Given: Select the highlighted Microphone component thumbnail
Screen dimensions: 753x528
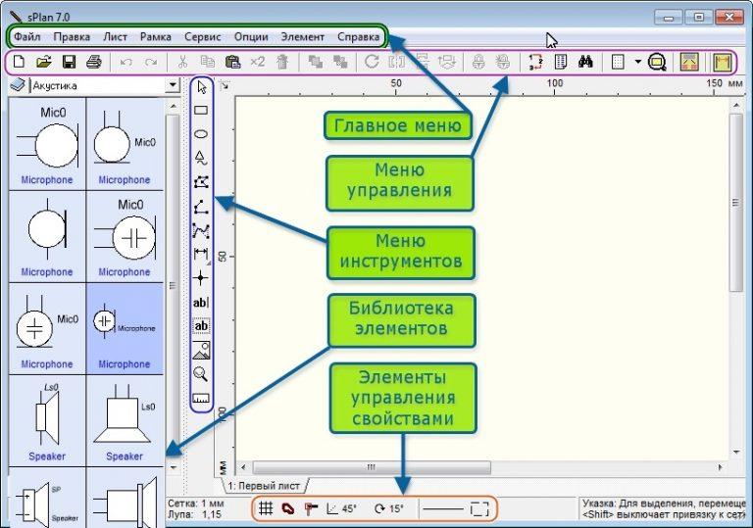Looking at the screenshot, I should click(x=125, y=328).
